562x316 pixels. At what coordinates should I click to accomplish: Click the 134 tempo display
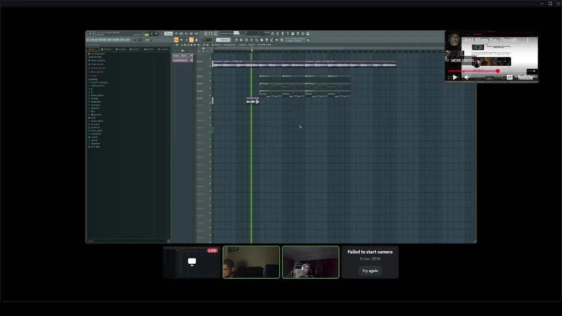click(168, 34)
